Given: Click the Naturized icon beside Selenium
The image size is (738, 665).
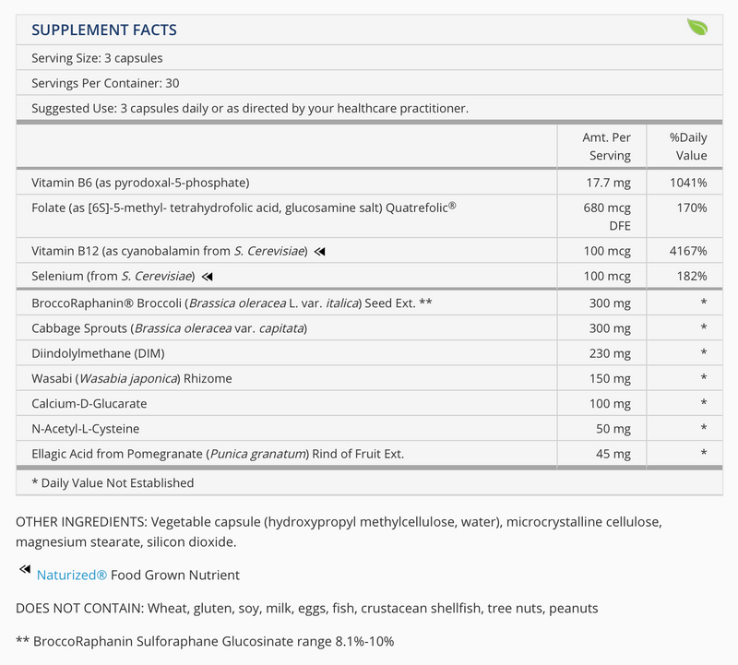Looking at the screenshot, I should pyautogui.click(x=208, y=276).
